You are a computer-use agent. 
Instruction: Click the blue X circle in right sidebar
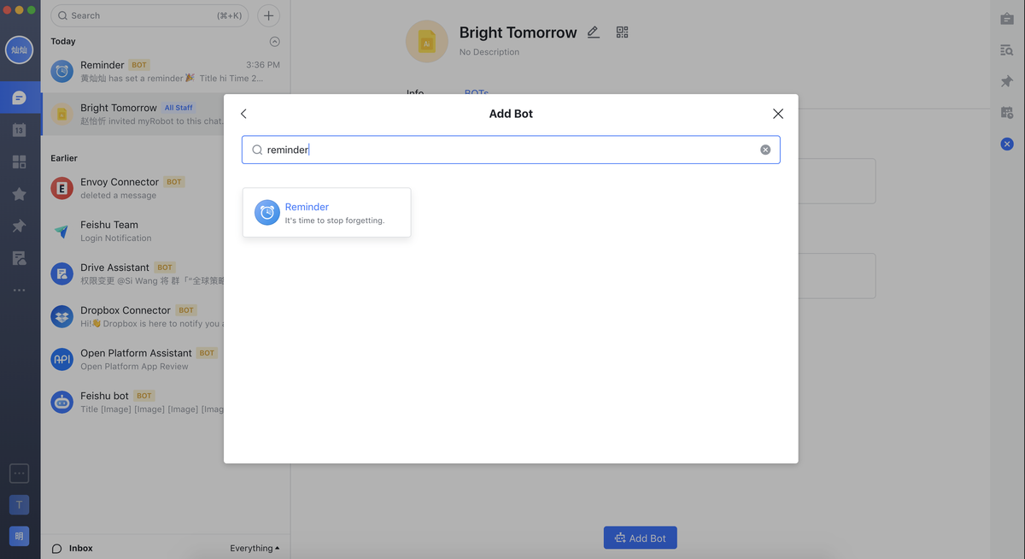point(1007,144)
